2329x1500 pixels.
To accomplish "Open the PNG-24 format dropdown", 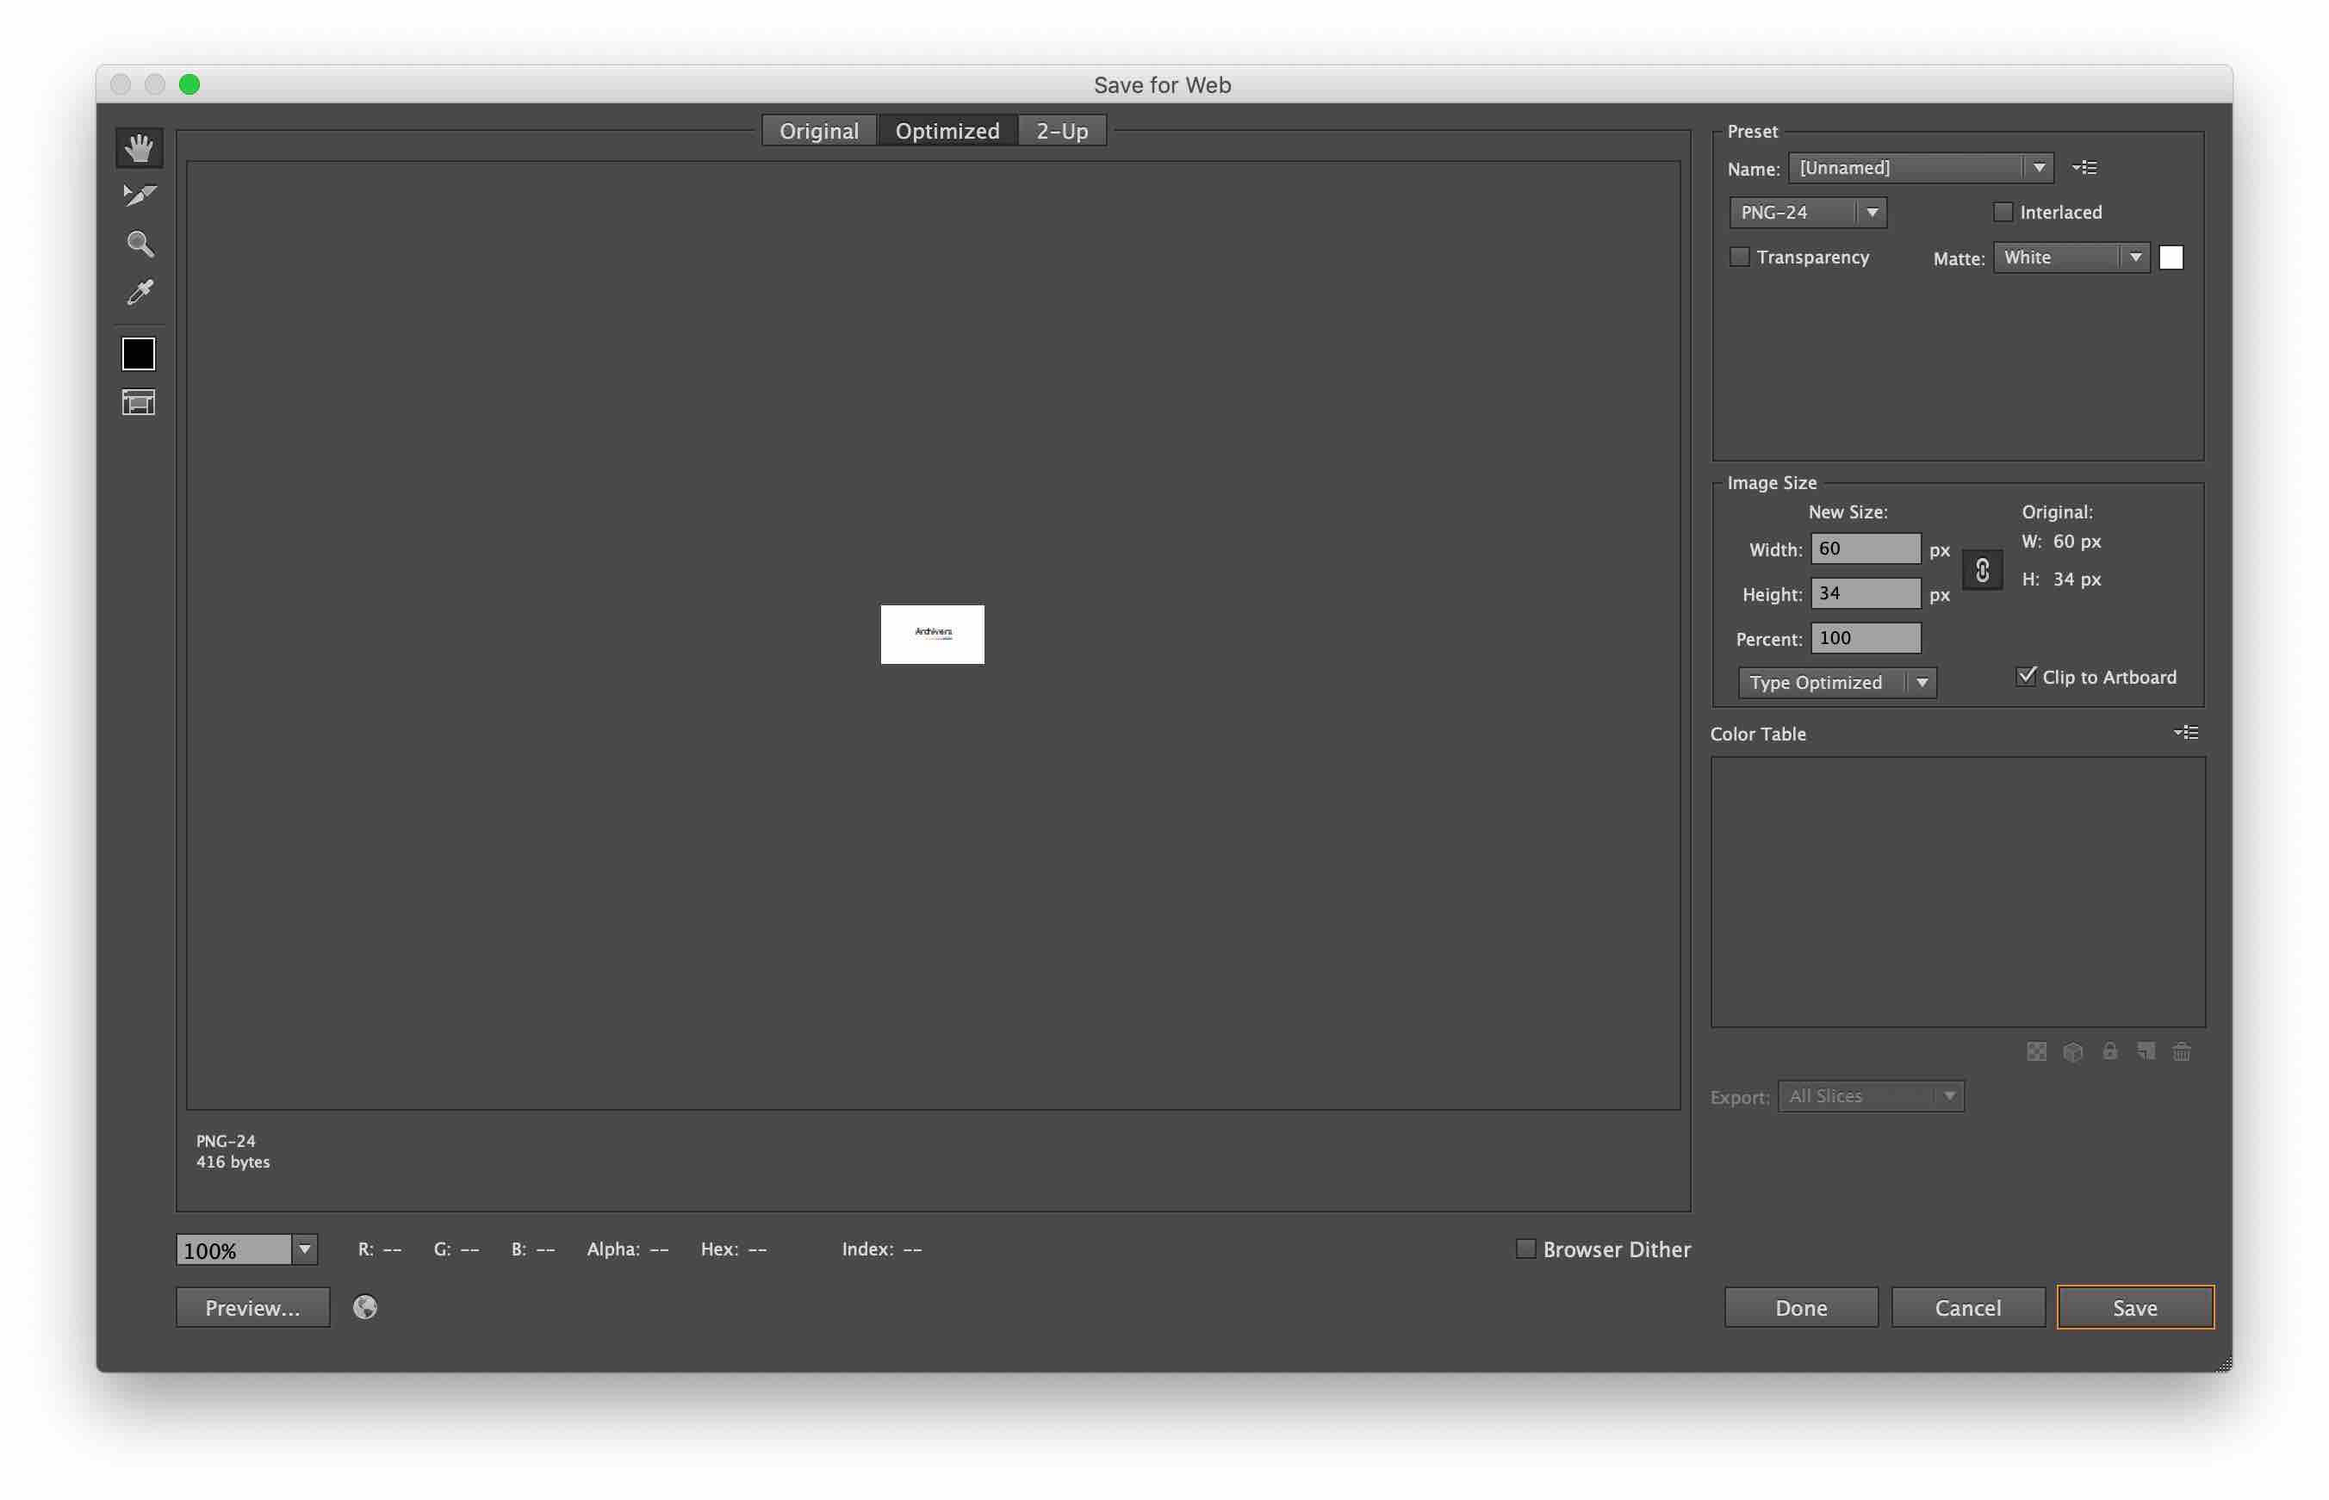I will click(1807, 213).
